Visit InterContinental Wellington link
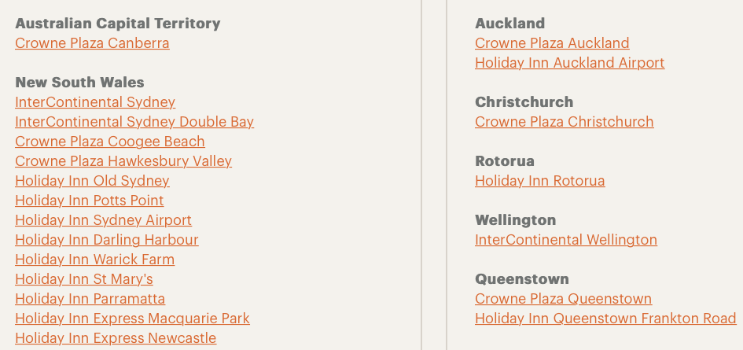Viewport: 743px width, 350px height. coord(566,240)
